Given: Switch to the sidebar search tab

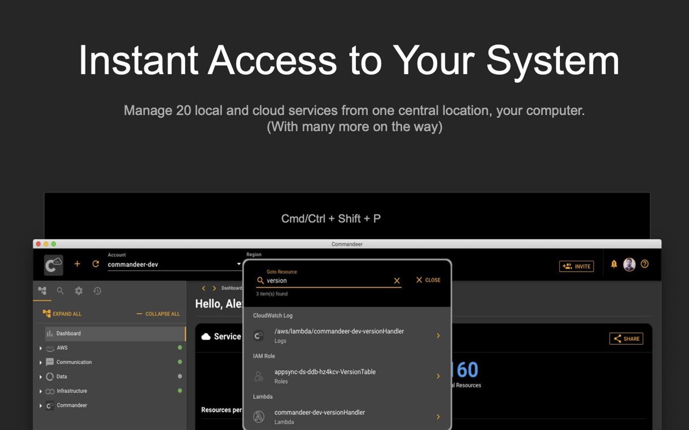Looking at the screenshot, I should point(60,291).
